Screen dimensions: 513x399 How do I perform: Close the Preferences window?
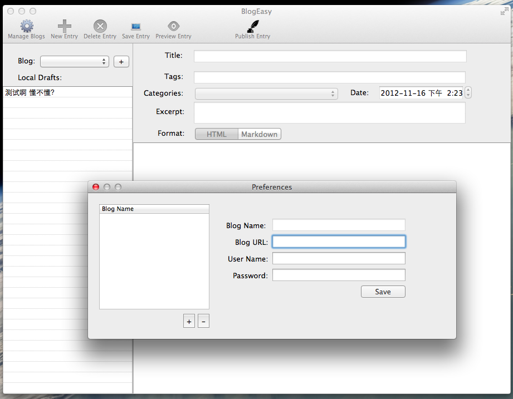click(96, 187)
